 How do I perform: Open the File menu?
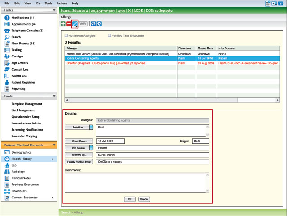point(7,3)
